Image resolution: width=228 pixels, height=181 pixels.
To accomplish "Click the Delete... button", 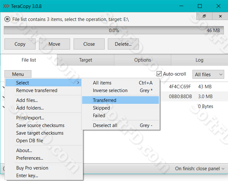I will [123, 44].
